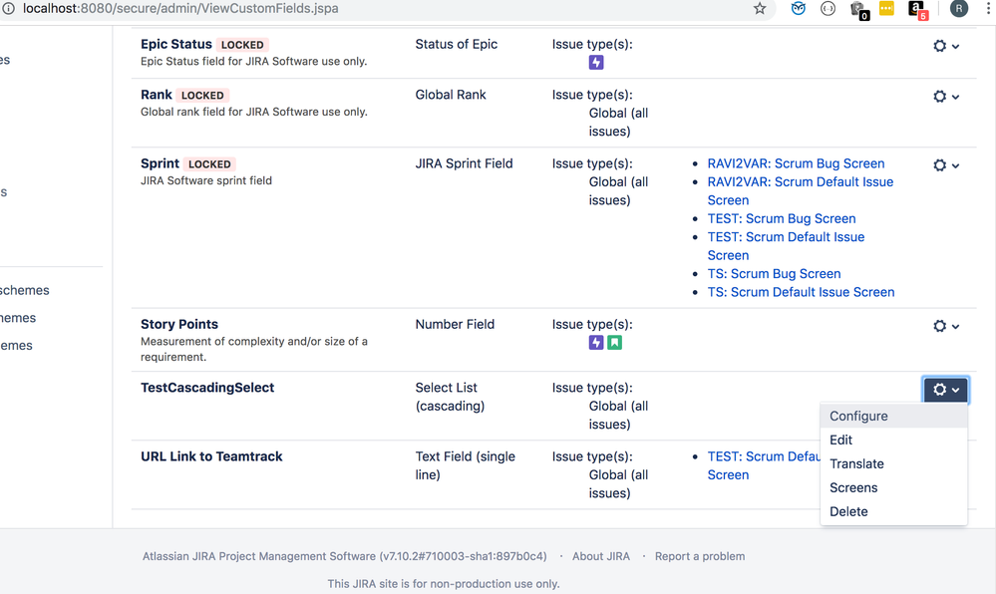Click the Sprint field name

coord(161,163)
